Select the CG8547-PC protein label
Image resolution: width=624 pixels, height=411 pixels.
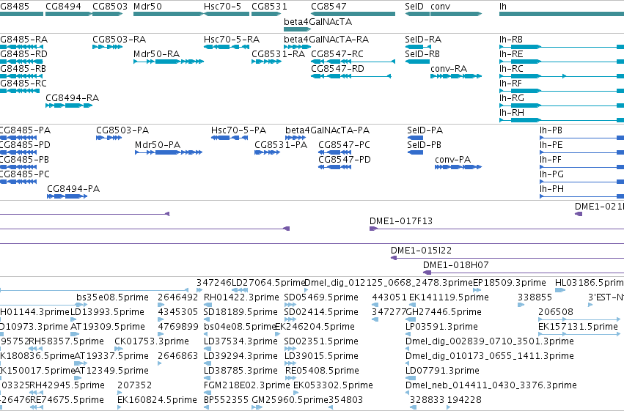point(344,145)
